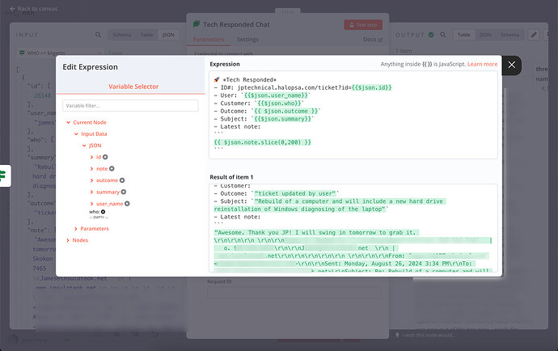The image size is (558, 351).
Task: Click the output panel search icon
Action: tap(443, 35)
